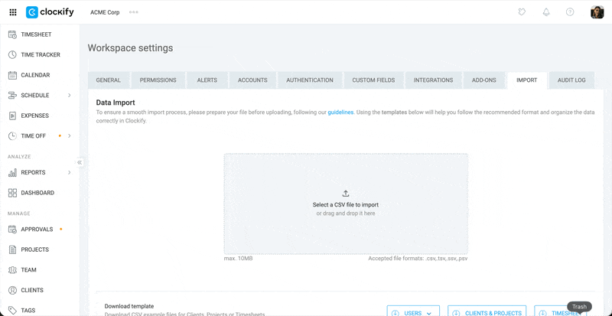Collapse the left sidebar
The height and width of the screenshot is (316, 612).
[80, 162]
